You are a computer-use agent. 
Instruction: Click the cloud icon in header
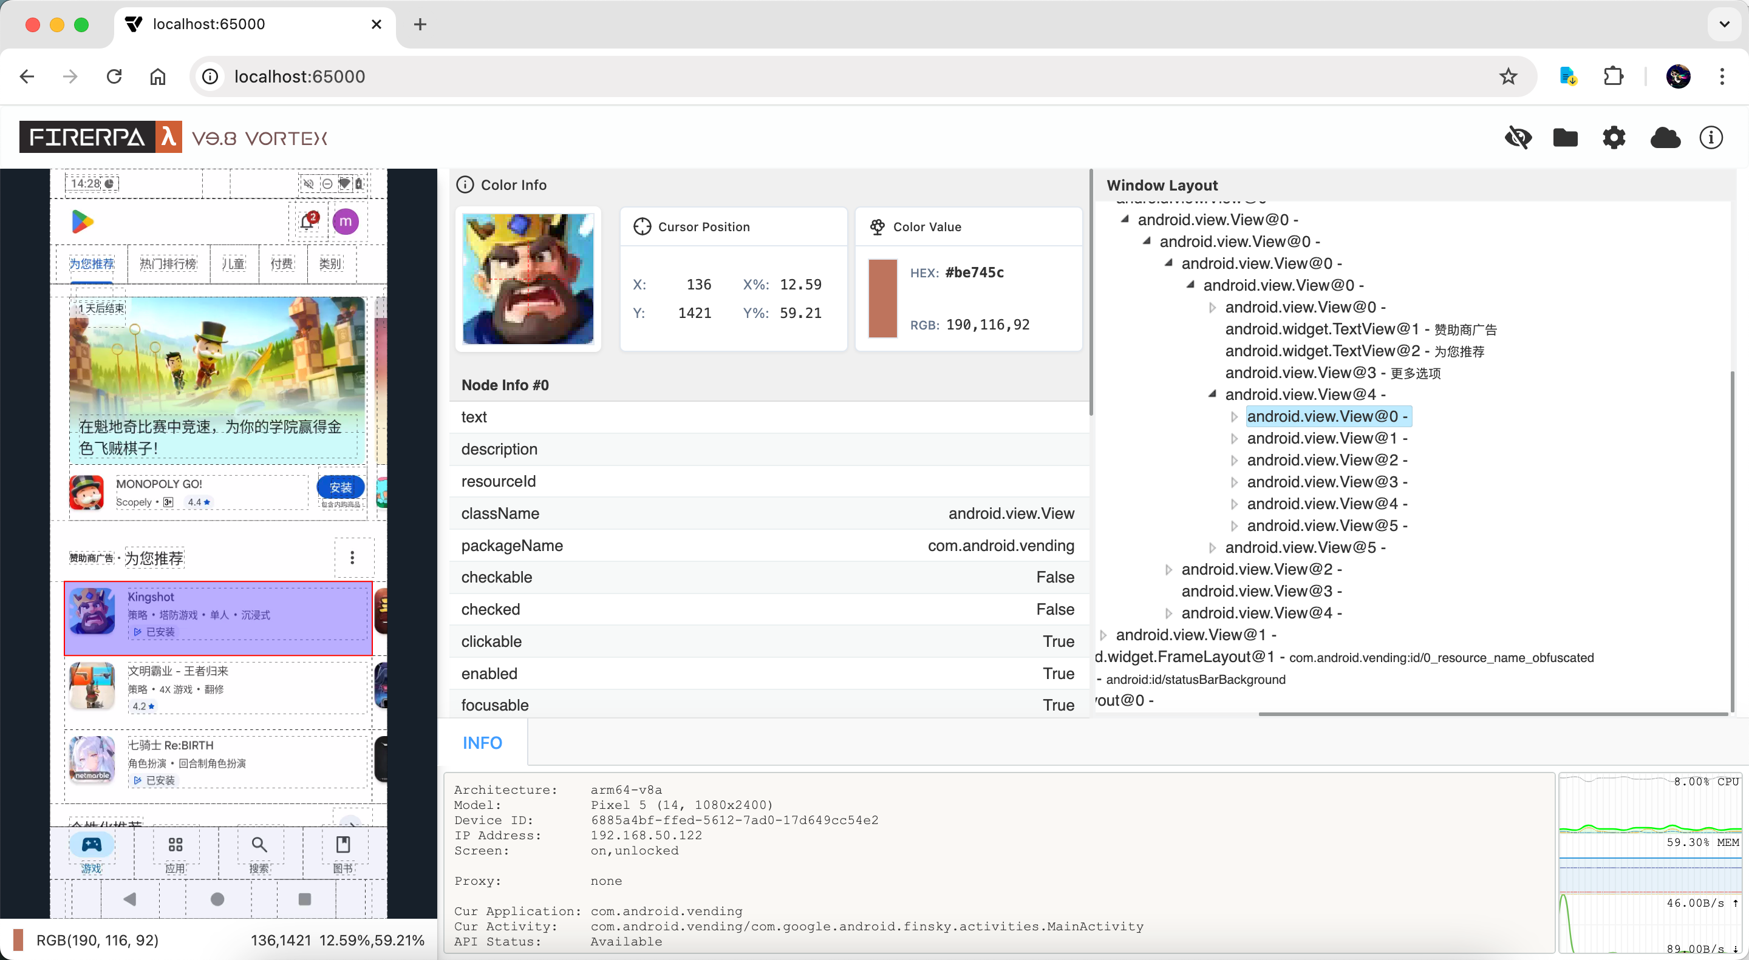tap(1665, 138)
